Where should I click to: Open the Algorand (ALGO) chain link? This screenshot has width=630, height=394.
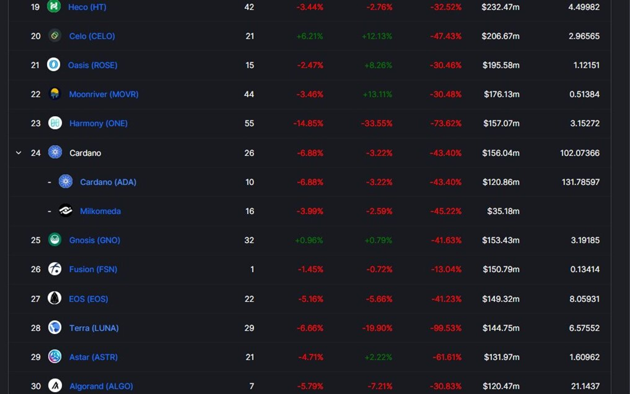[x=101, y=386]
